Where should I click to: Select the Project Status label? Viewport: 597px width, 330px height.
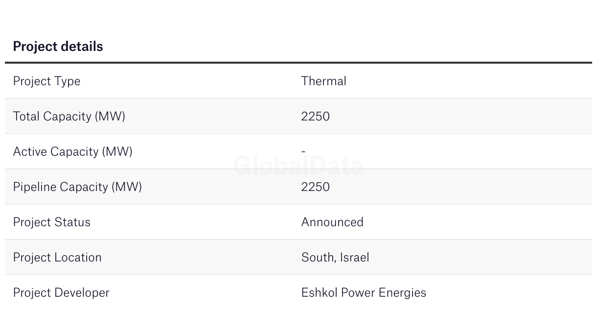click(x=51, y=222)
